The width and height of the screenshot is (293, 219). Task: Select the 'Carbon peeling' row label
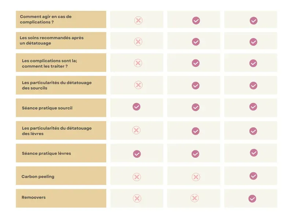[x=38, y=177]
